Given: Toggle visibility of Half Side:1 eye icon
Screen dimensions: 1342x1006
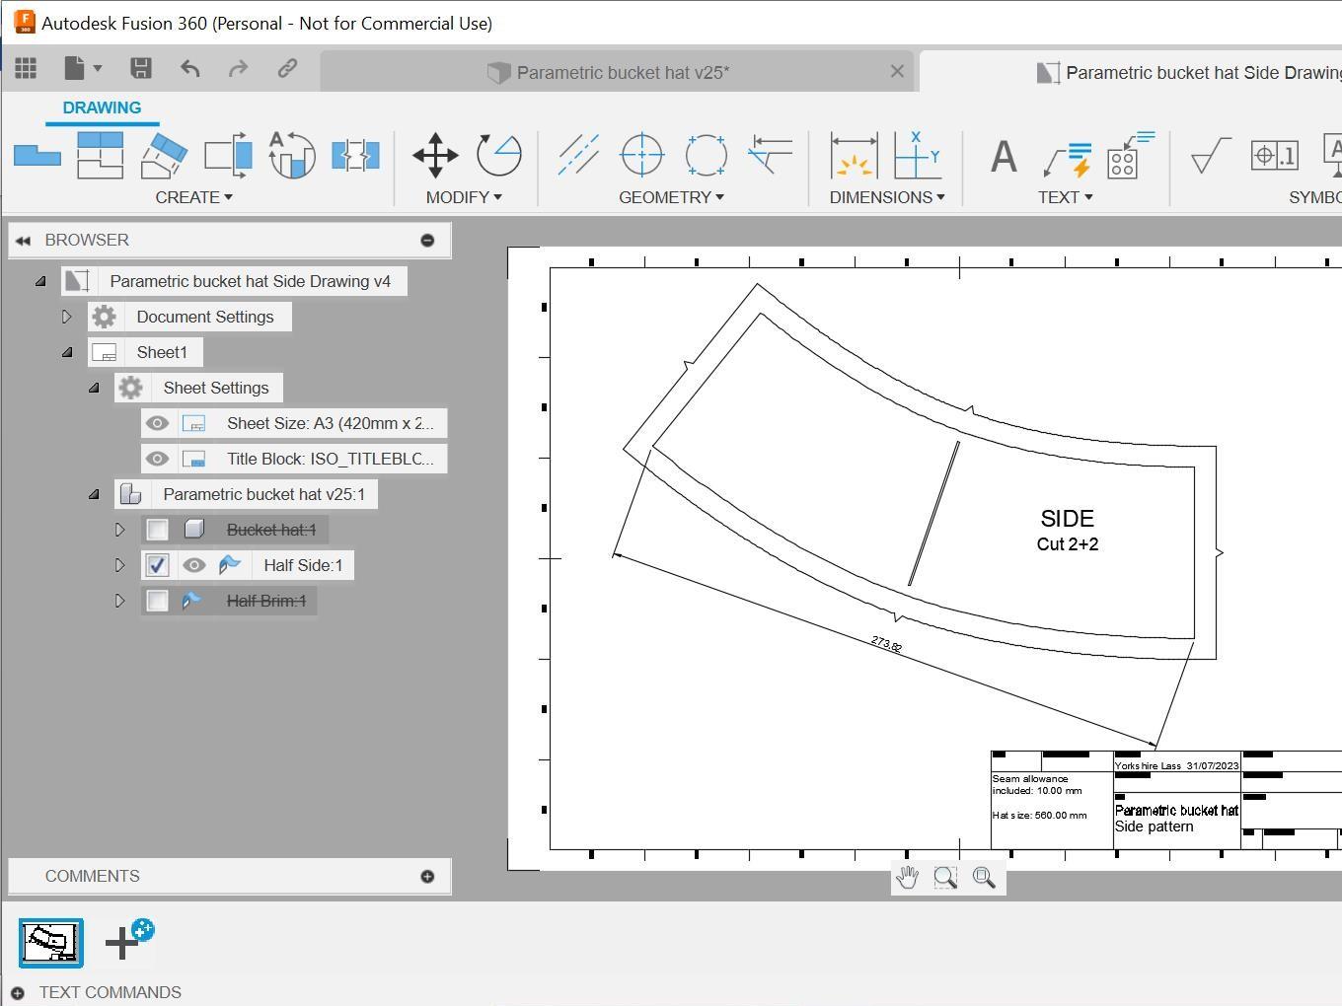Looking at the screenshot, I should click(x=194, y=565).
